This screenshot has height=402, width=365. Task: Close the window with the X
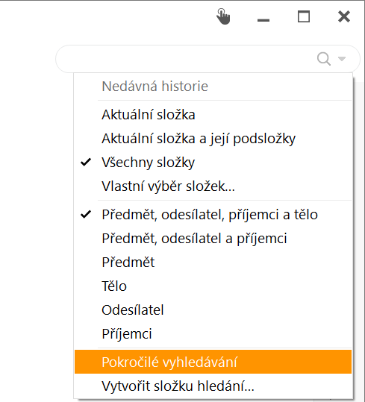click(x=344, y=16)
